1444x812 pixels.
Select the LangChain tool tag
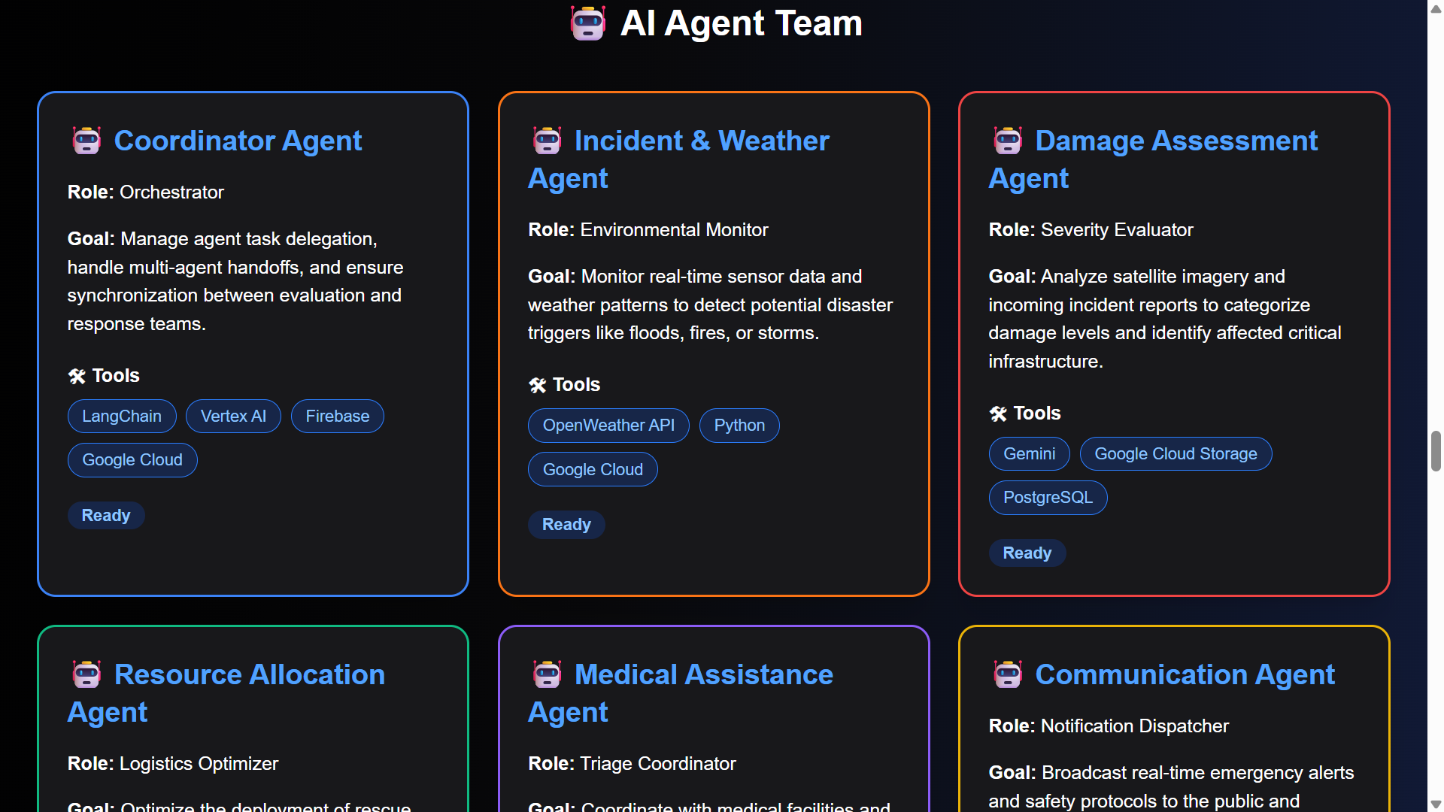[122, 417]
